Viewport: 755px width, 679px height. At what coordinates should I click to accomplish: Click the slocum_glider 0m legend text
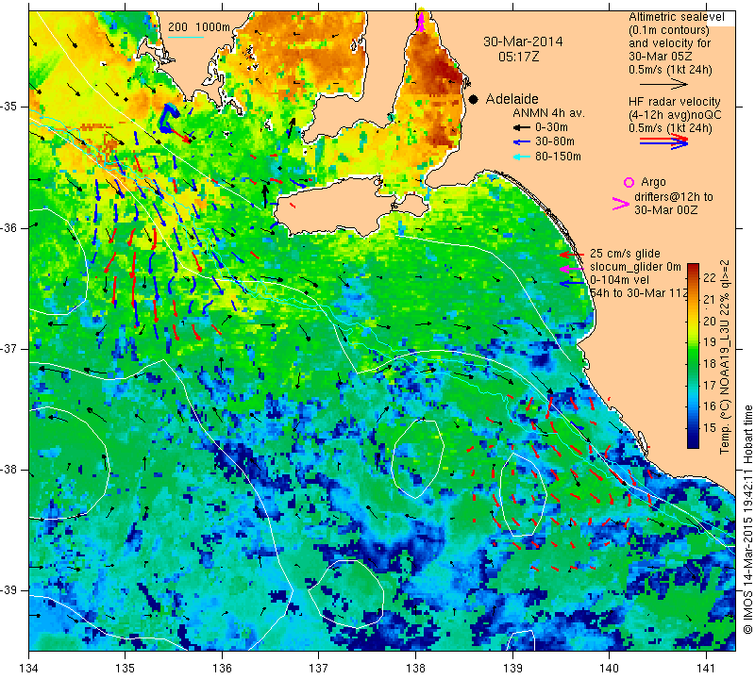tap(635, 267)
